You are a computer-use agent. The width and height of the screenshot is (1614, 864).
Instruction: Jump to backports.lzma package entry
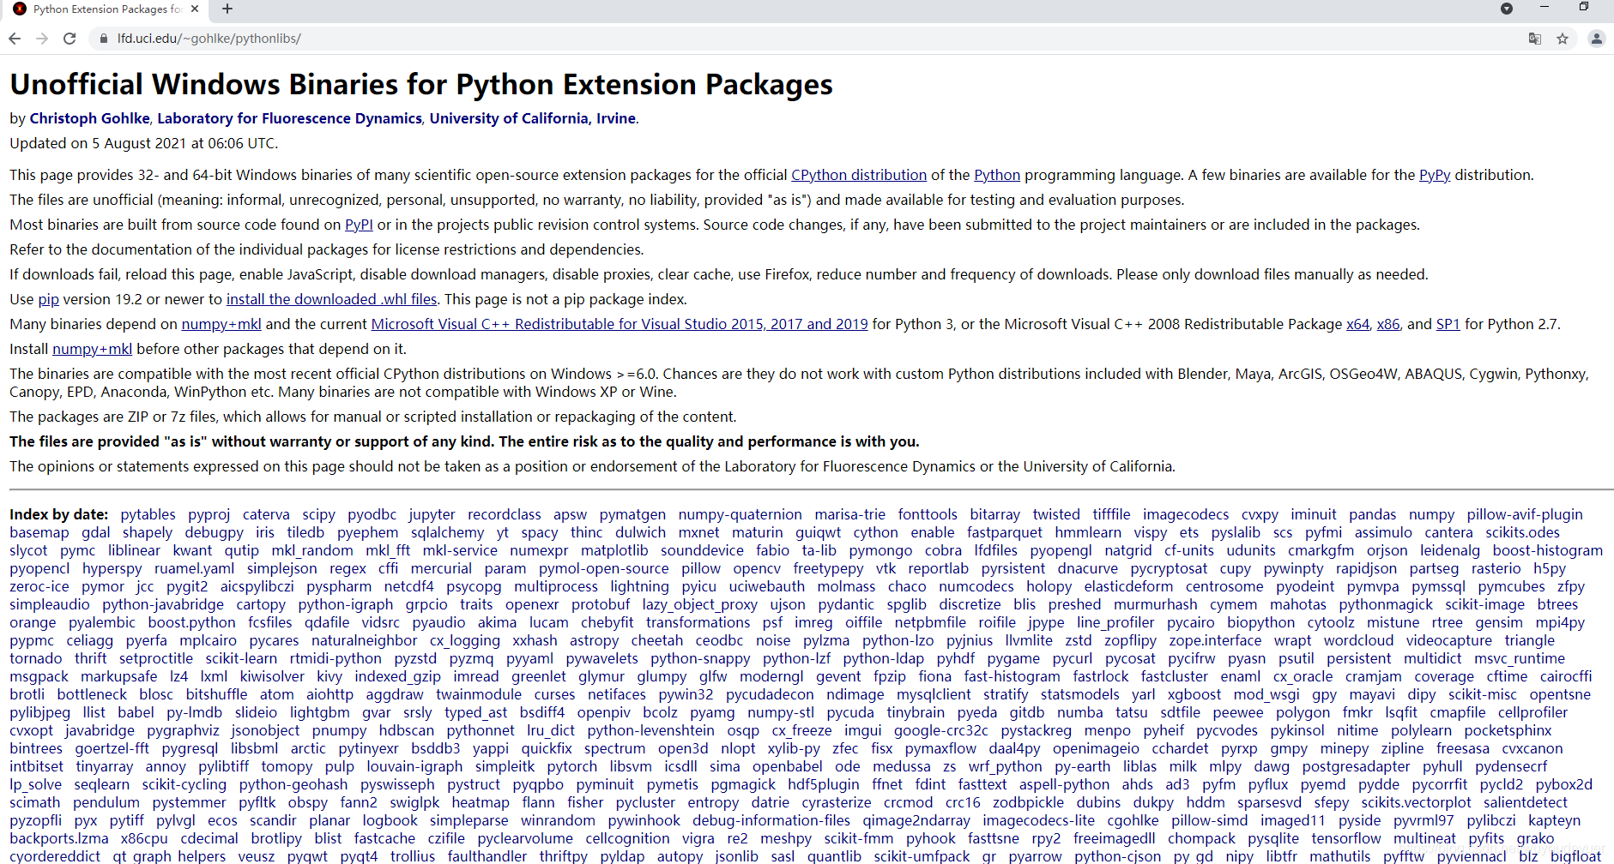tap(59, 838)
